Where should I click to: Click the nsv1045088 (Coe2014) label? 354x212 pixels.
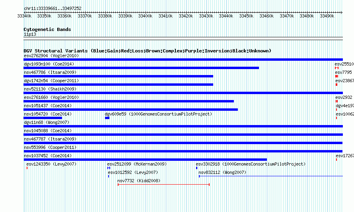pos(48,131)
